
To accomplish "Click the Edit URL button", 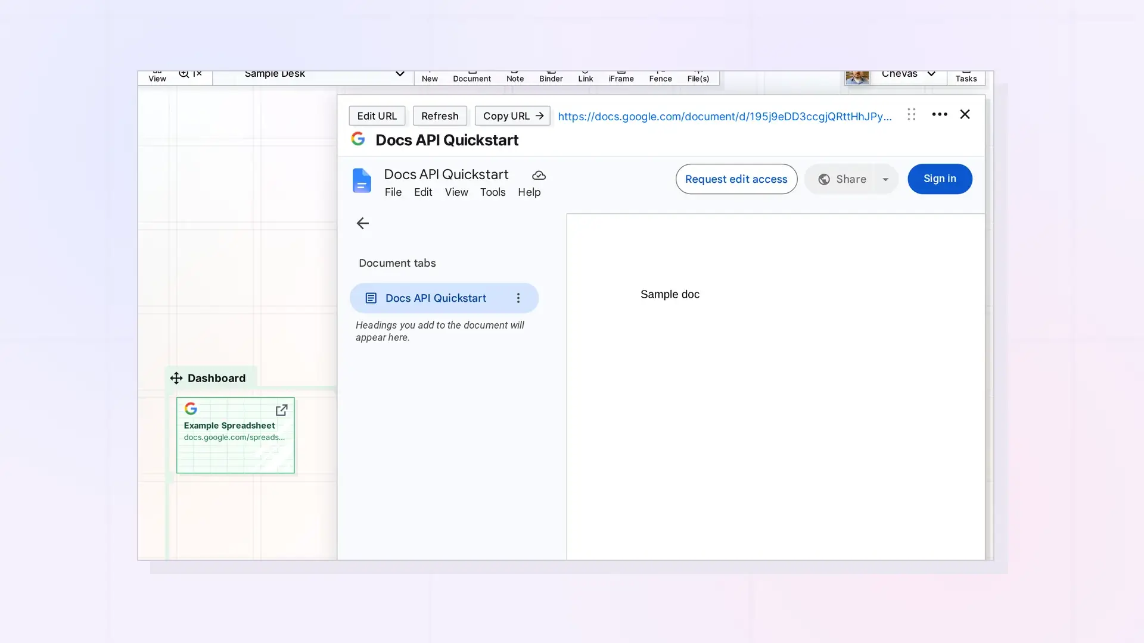I will [377, 116].
